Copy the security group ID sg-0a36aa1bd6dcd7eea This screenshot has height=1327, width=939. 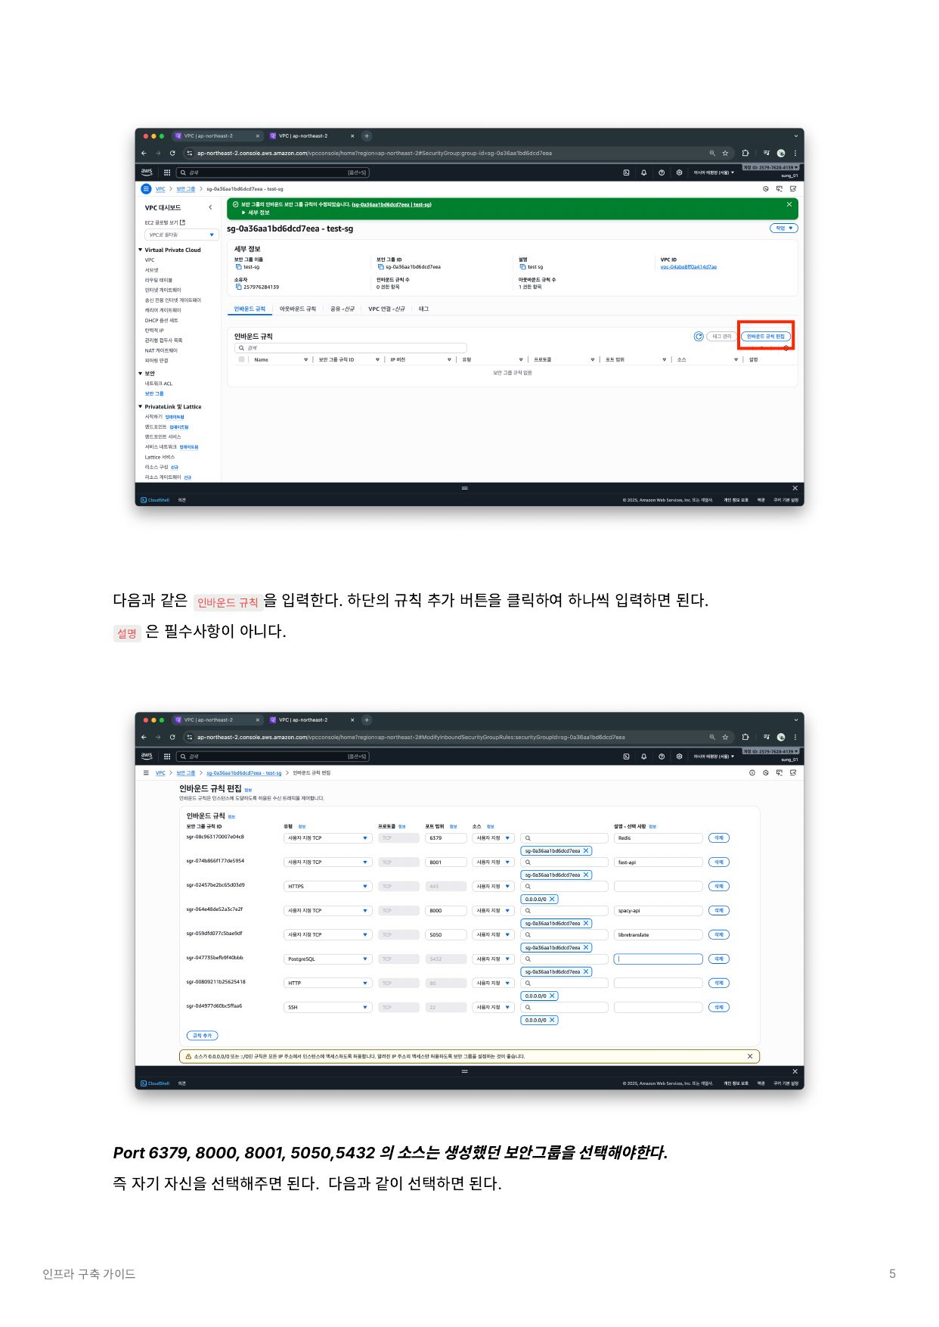pos(381,267)
